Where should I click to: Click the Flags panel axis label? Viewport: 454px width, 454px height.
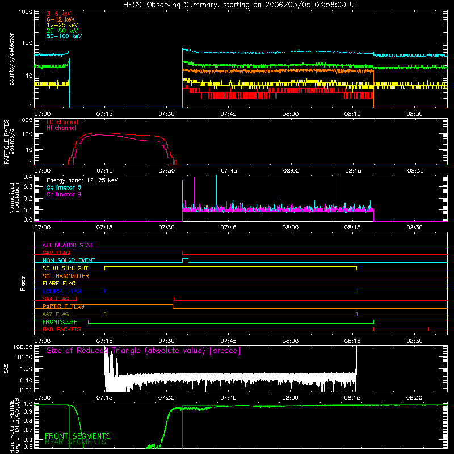pos(23,283)
